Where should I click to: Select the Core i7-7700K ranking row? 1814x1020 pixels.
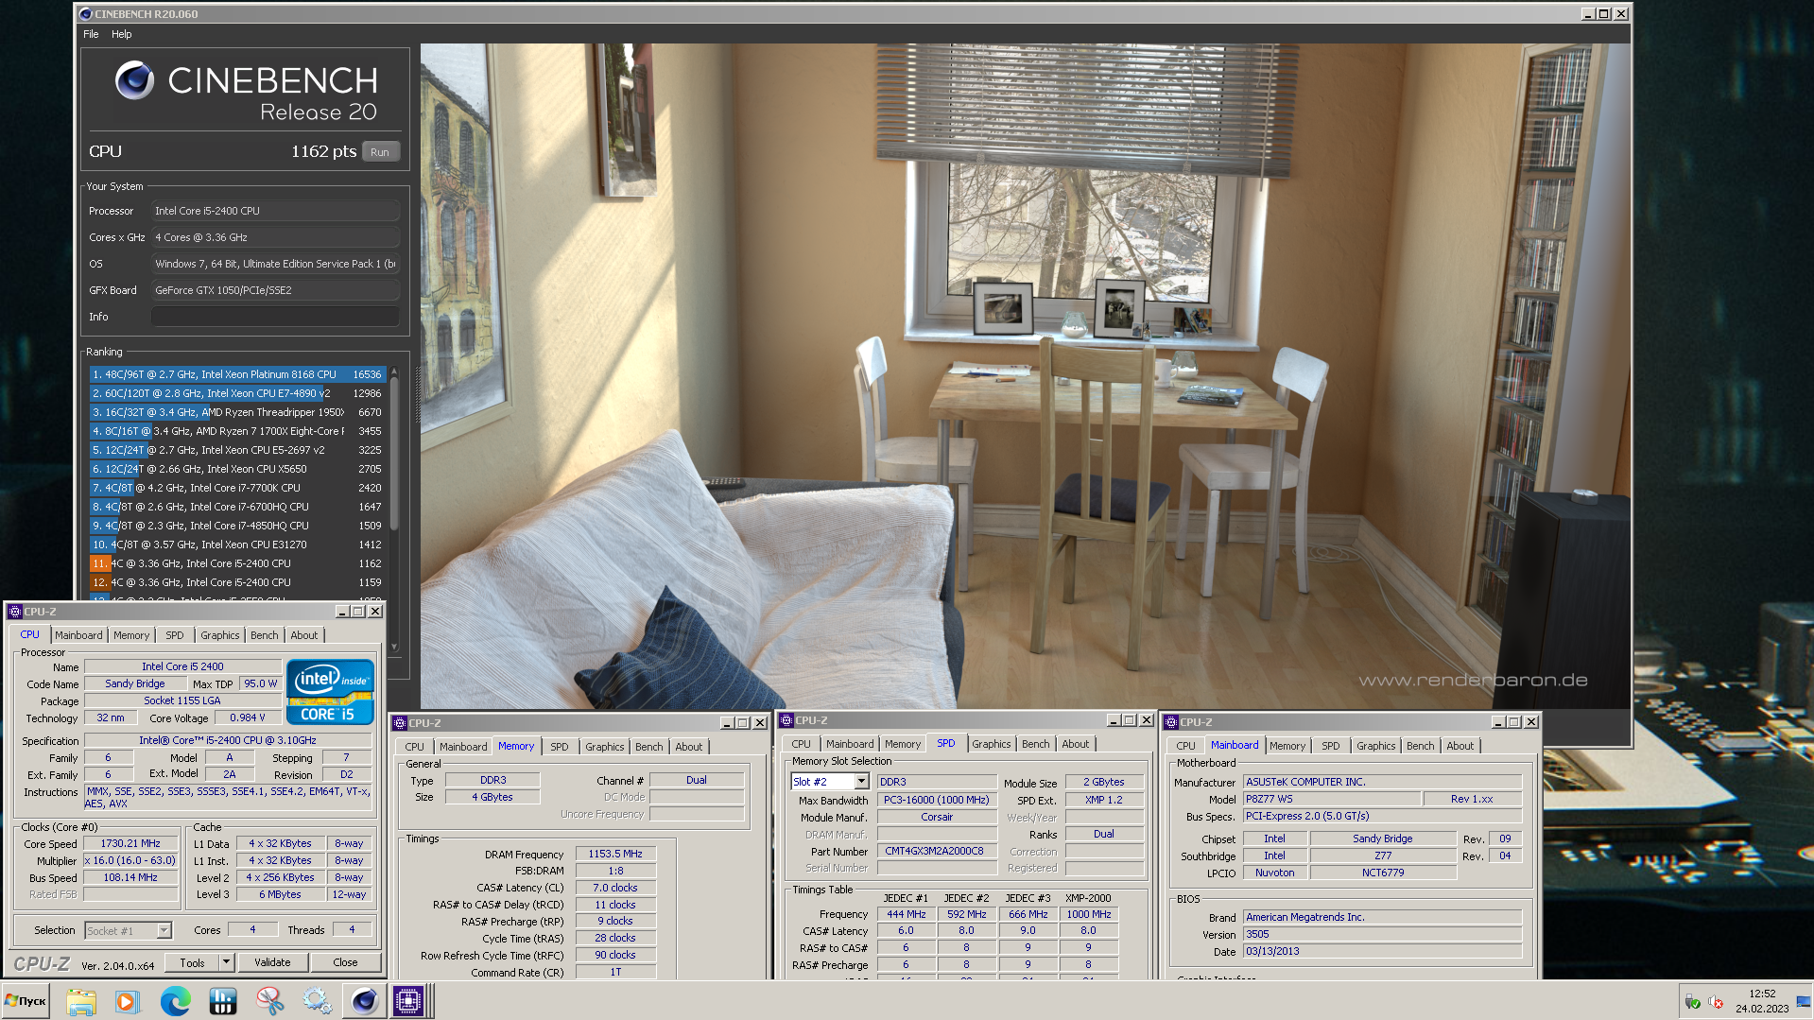[x=237, y=488]
